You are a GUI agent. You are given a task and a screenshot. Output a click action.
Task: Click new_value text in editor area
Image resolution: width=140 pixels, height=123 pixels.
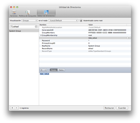pyautogui.click(x=44, y=74)
